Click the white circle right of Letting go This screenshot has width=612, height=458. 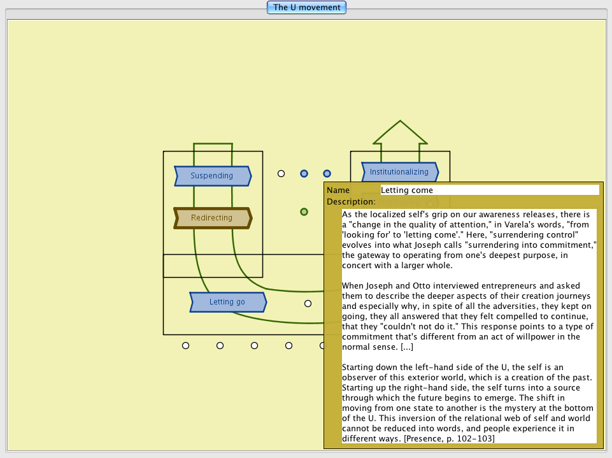308,304
